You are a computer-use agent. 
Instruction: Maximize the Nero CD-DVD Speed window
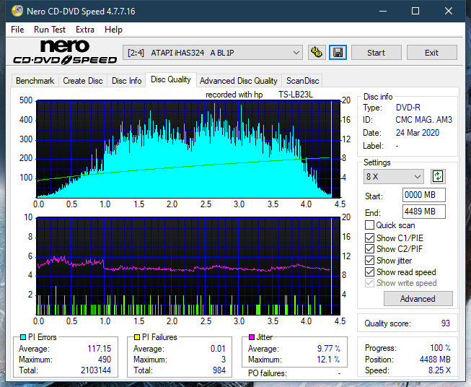pos(415,11)
